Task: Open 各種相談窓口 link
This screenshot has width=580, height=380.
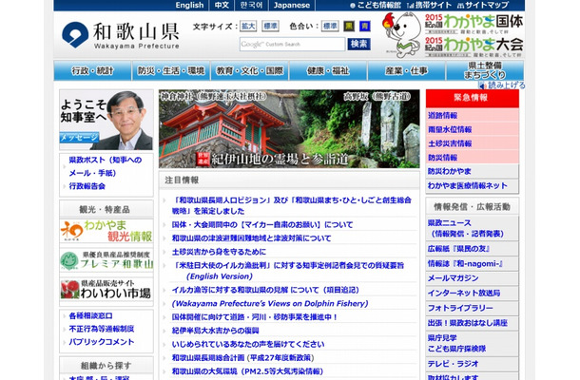Action: click(90, 316)
